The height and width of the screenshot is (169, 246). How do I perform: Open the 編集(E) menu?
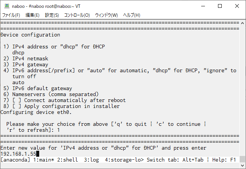point(32,15)
